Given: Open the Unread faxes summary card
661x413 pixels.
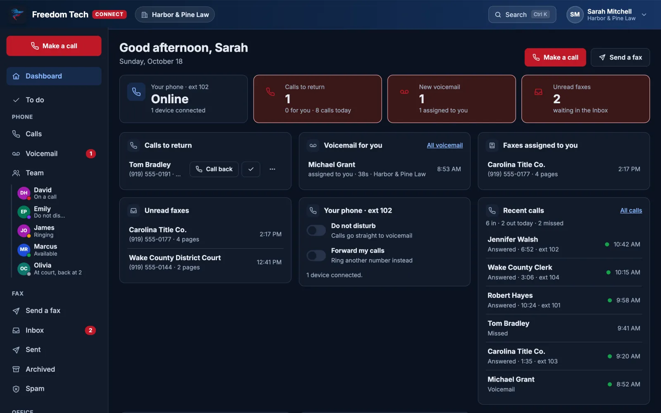Looking at the screenshot, I should [x=585, y=99].
